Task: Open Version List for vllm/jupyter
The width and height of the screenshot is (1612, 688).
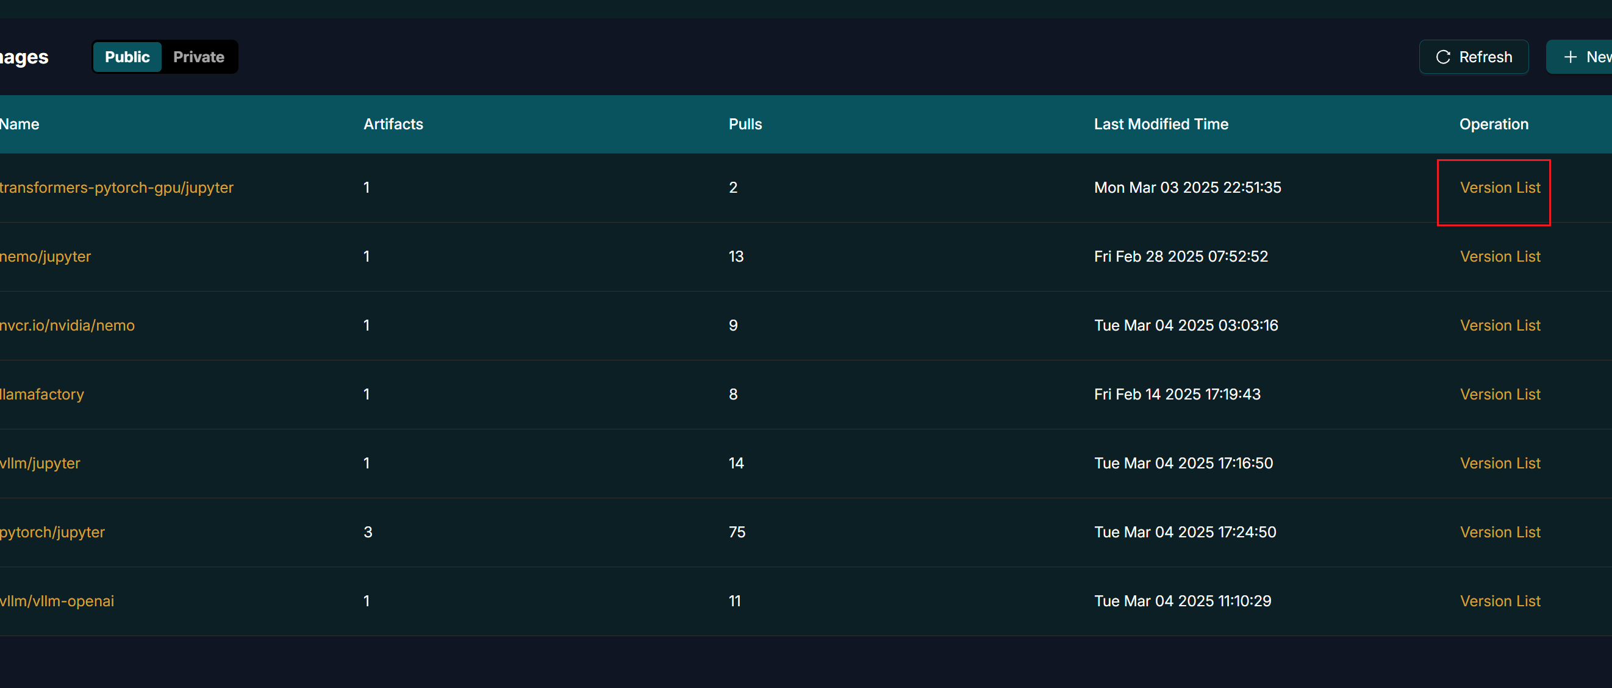Action: 1499,463
